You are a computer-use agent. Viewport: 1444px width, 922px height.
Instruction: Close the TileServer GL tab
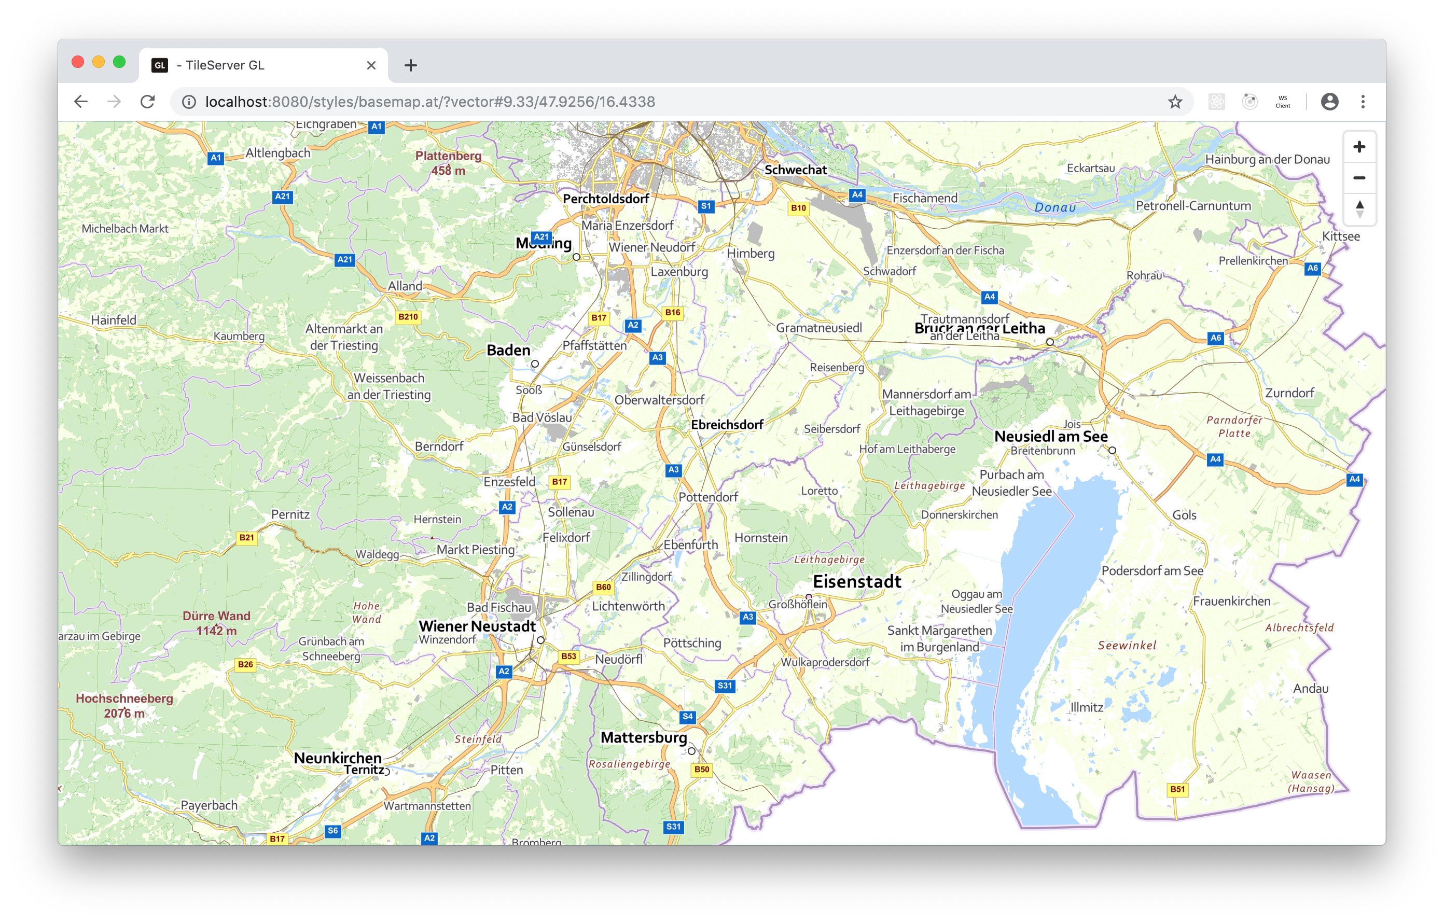point(371,65)
